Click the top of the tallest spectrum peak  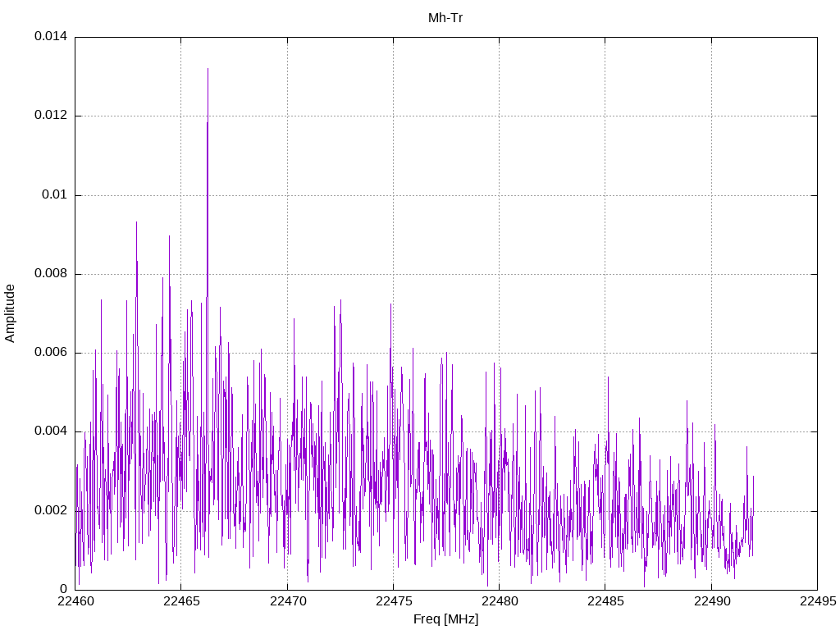click(208, 70)
